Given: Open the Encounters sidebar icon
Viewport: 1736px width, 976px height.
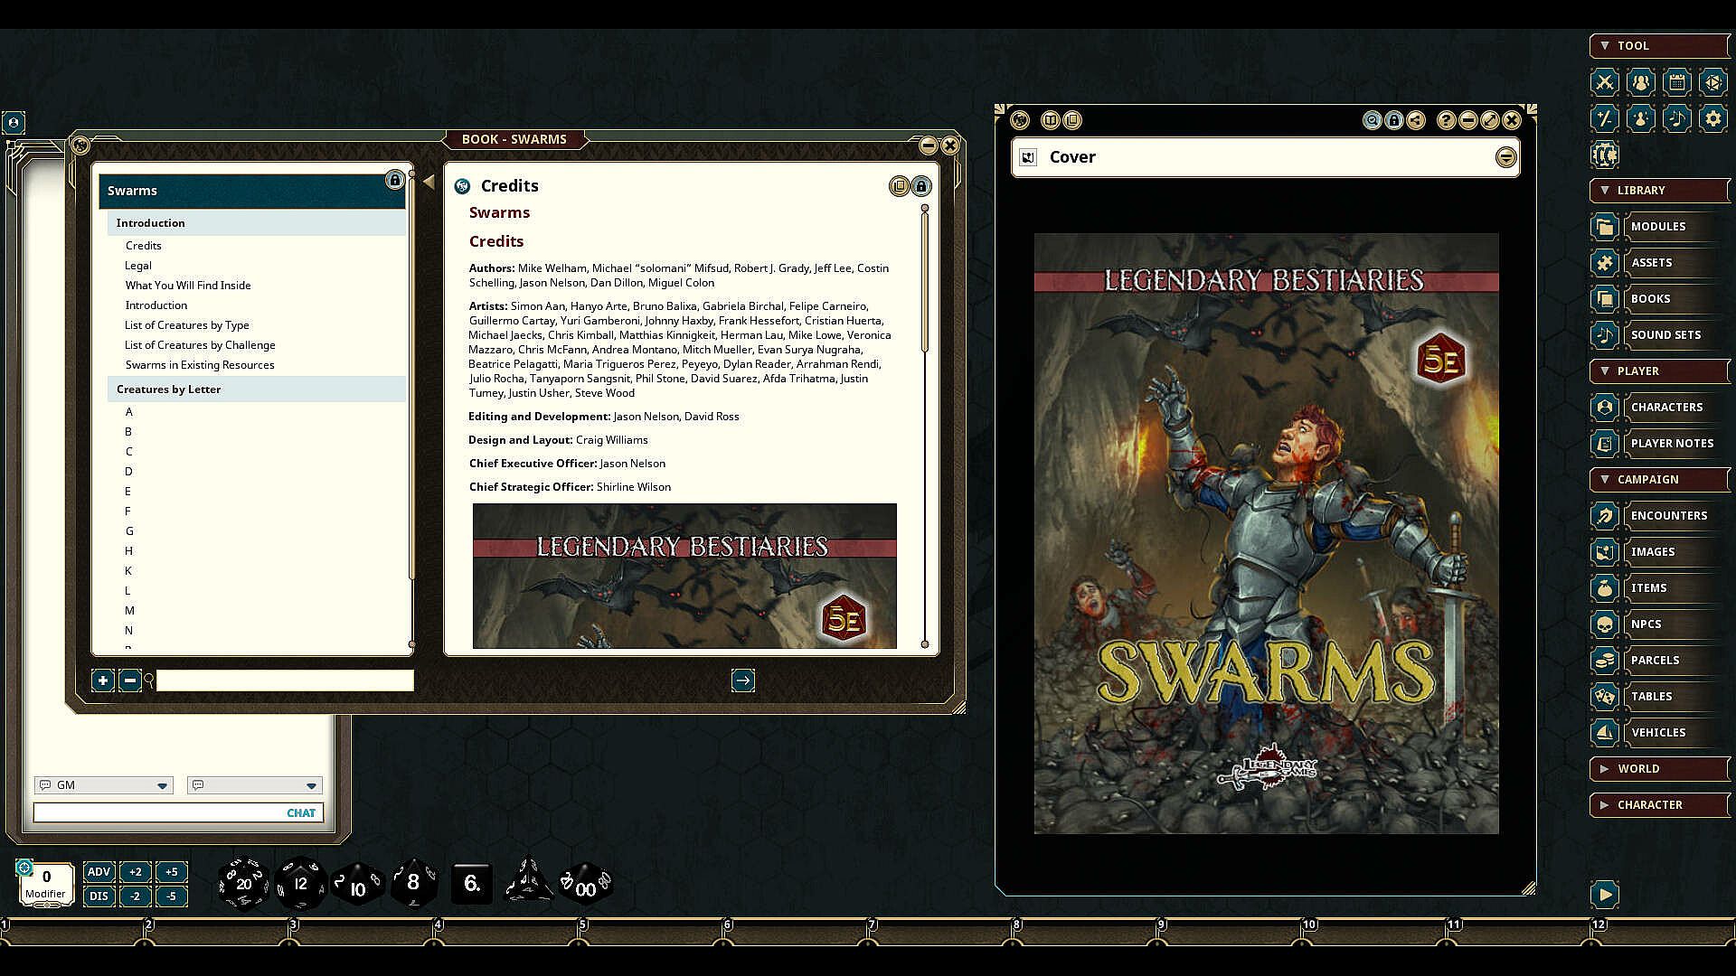Looking at the screenshot, I should [1604, 515].
